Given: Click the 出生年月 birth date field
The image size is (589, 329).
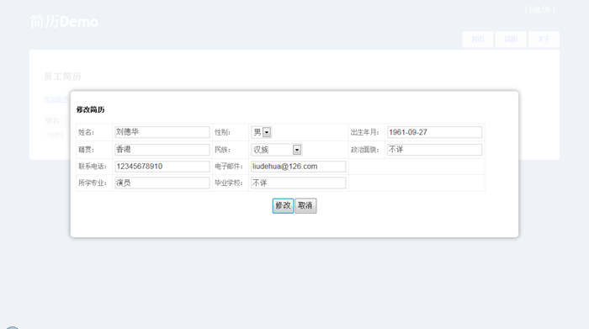Looking at the screenshot, I should pyautogui.click(x=435, y=132).
